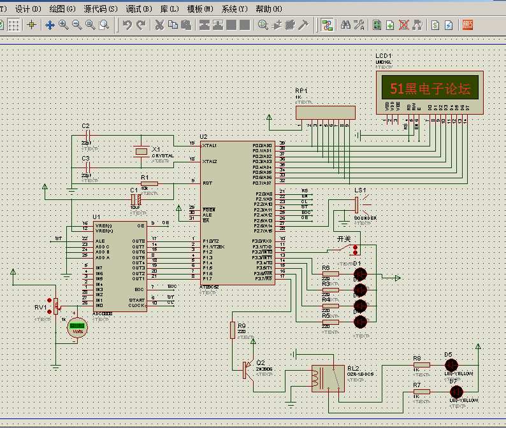Zoom out of the schematic
The height and width of the screenshot is (428, 506).
click(77, 25)
